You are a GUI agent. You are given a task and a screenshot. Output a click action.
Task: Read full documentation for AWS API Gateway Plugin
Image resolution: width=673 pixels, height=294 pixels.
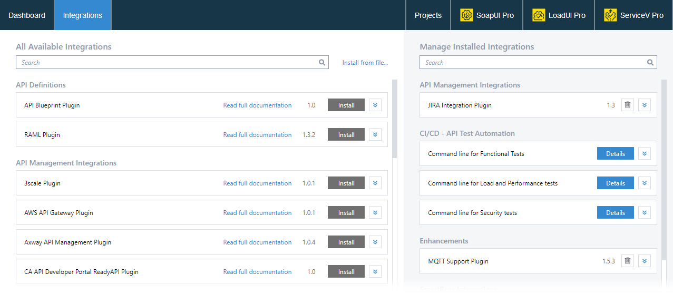click(x=257, y=212)
